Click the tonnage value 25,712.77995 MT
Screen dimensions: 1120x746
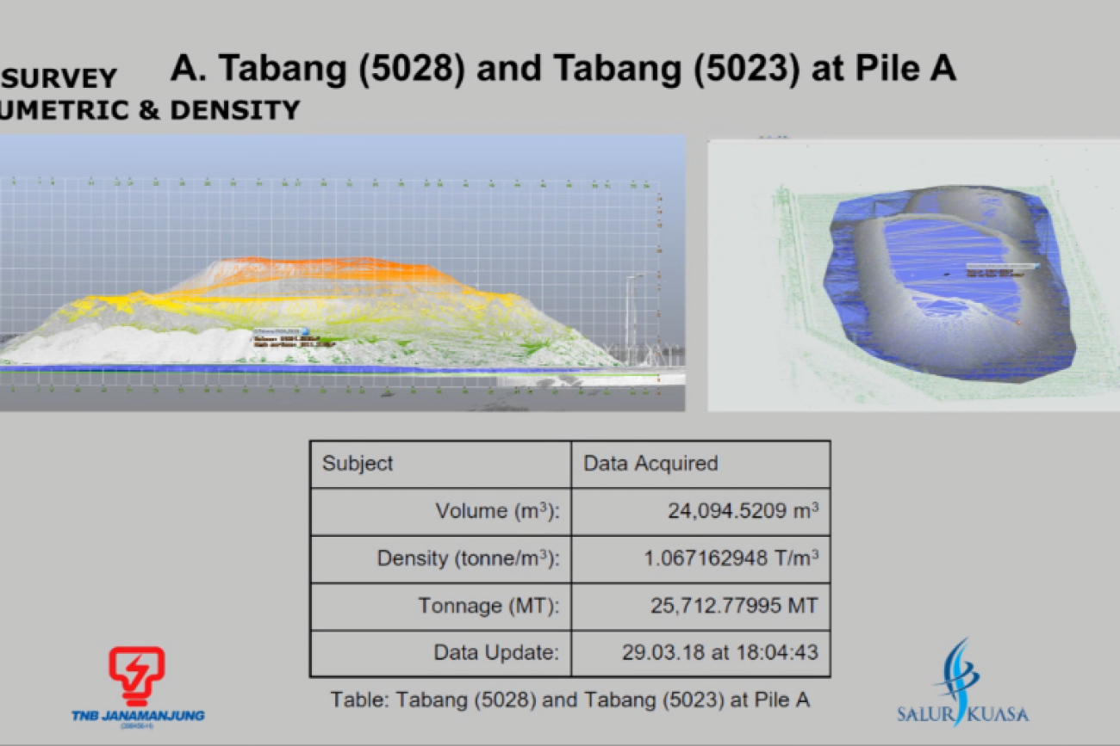click(733, 606)
